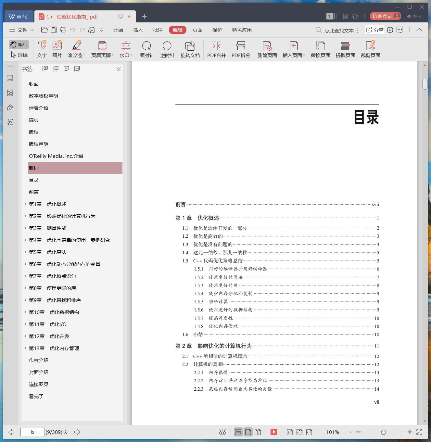Viewport: 431px width, 442px height.
Task: Click the page number input field
Action: tap(32, 432)
